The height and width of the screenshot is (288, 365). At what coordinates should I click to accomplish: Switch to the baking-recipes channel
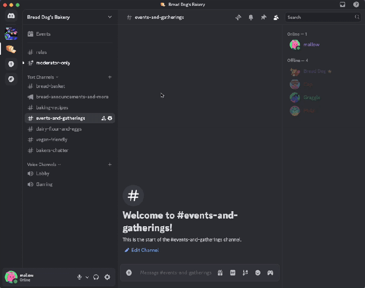tap(52, 107)
